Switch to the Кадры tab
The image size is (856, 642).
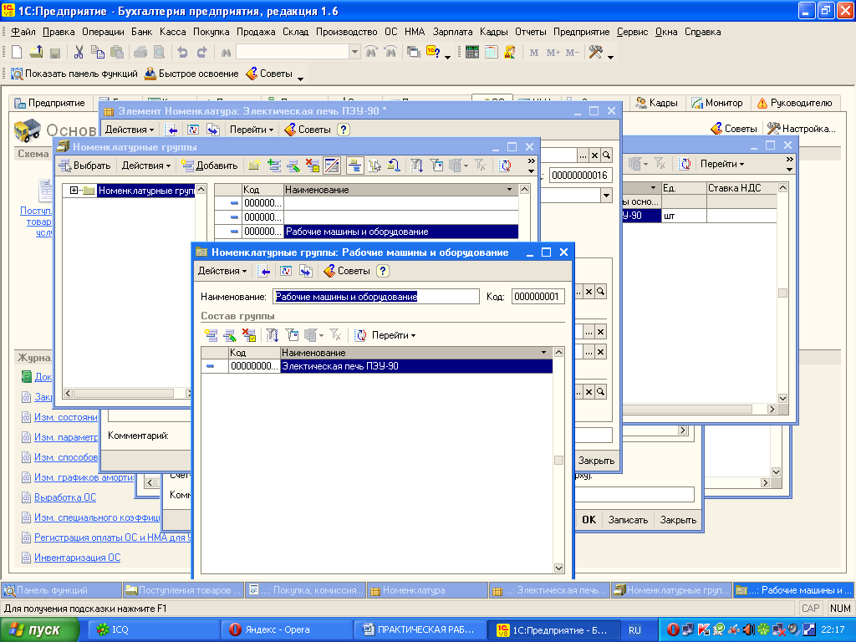click(x=657, y=103)
